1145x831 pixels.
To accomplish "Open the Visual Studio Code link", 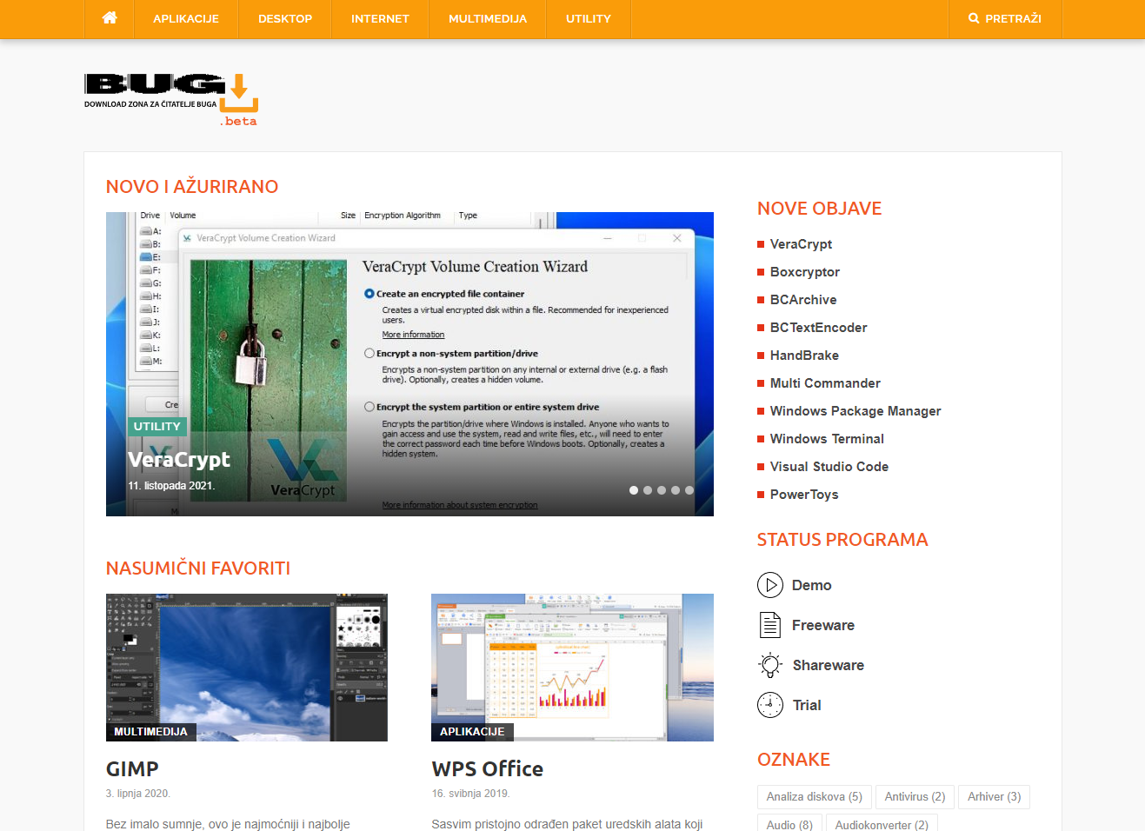I will 829,467.
